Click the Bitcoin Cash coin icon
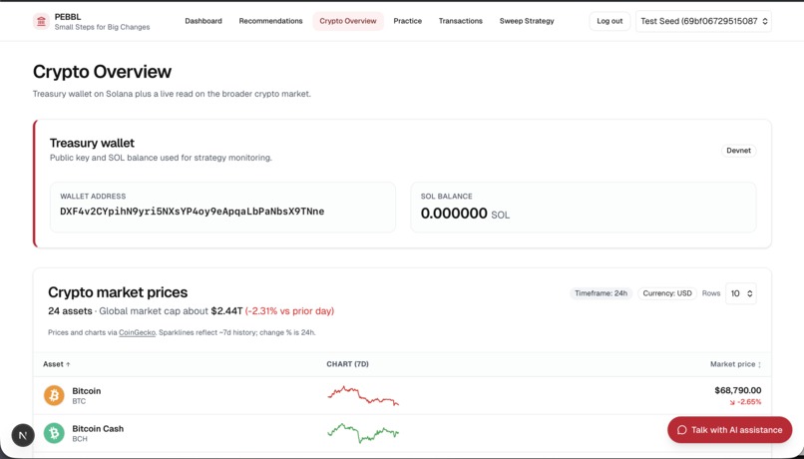The height and width of the screenshot is (459, 804). point(54,433)
